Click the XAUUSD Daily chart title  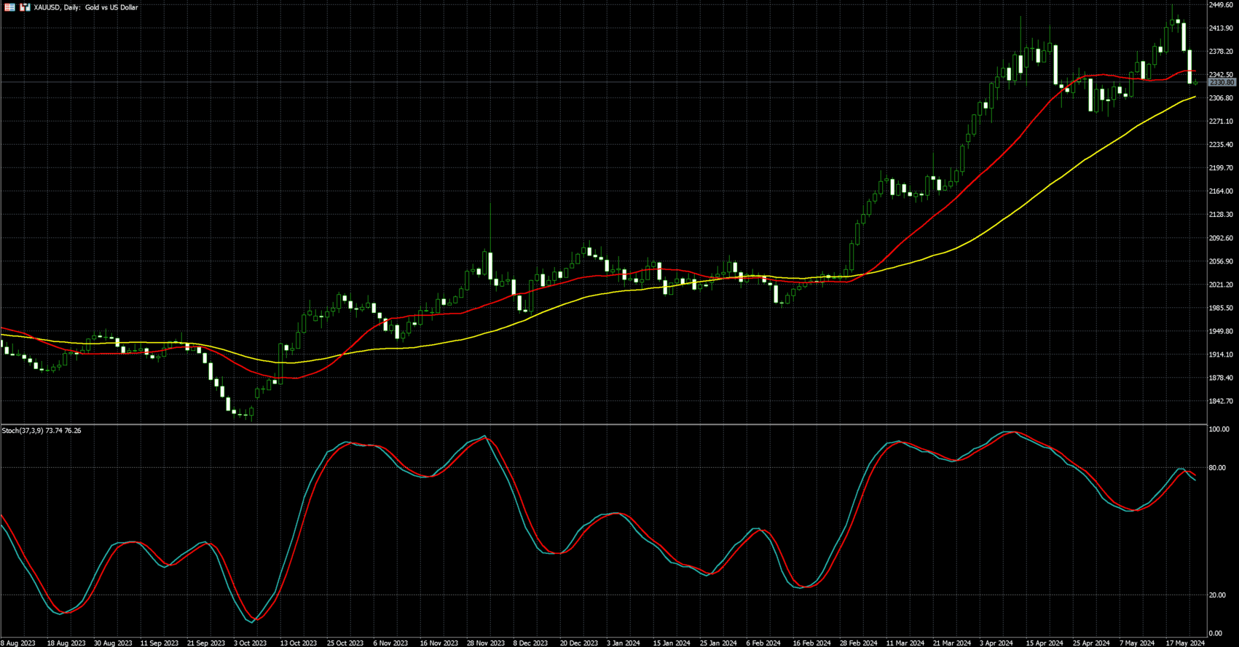click(x=86, y=7)
